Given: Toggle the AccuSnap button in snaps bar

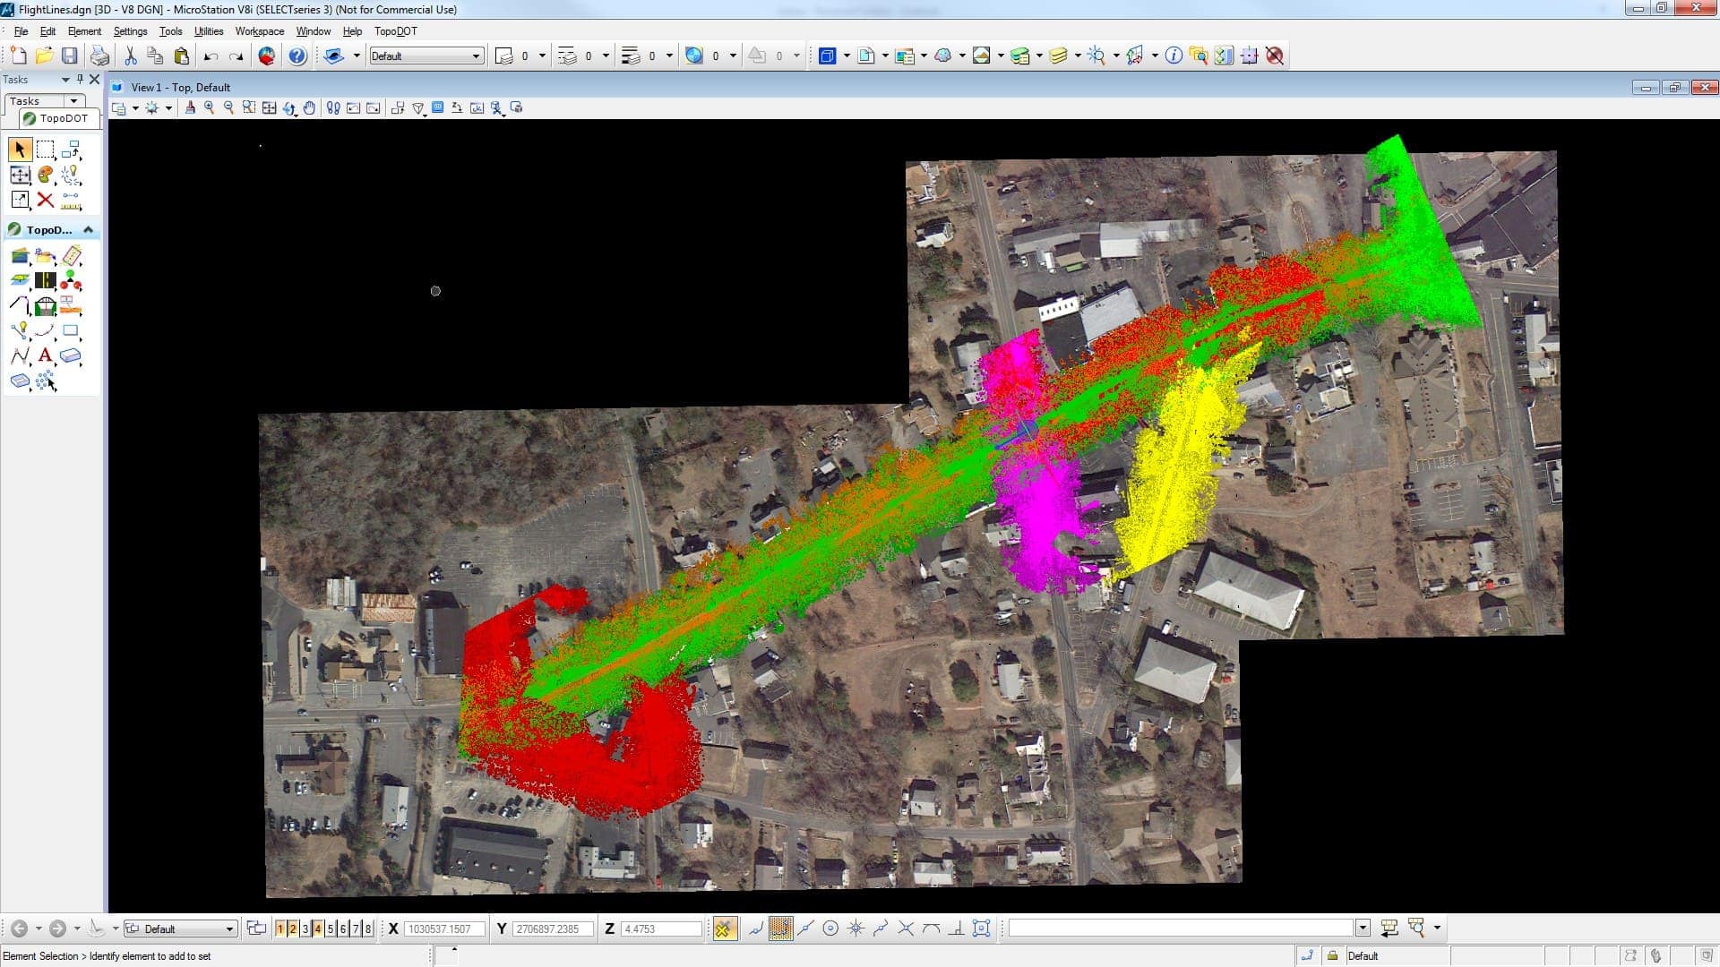Looking at the screenshot, I should [x=724, y=929].
